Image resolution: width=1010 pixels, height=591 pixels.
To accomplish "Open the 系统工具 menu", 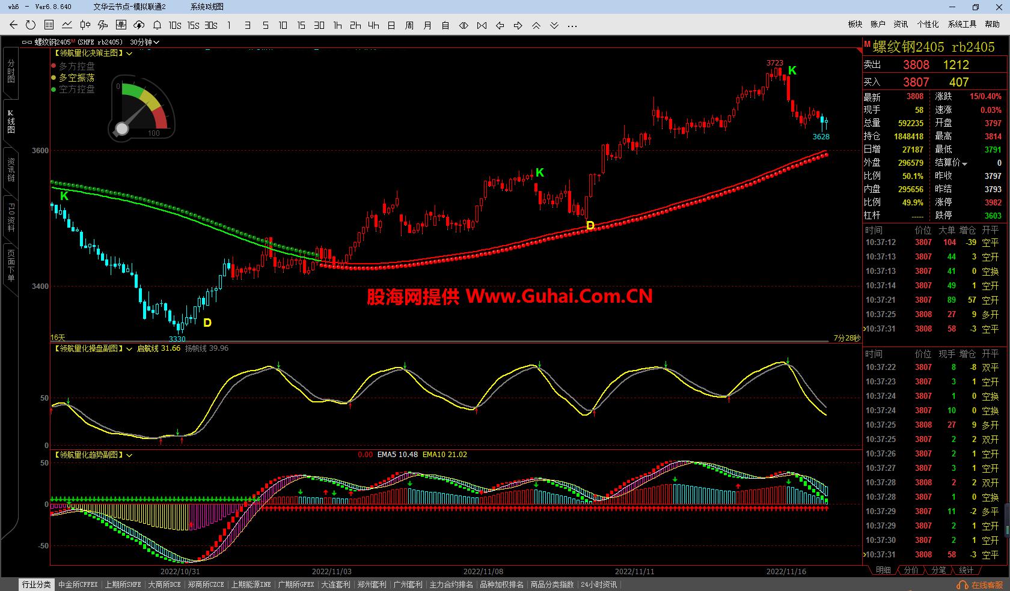I will tap(962, 24).
